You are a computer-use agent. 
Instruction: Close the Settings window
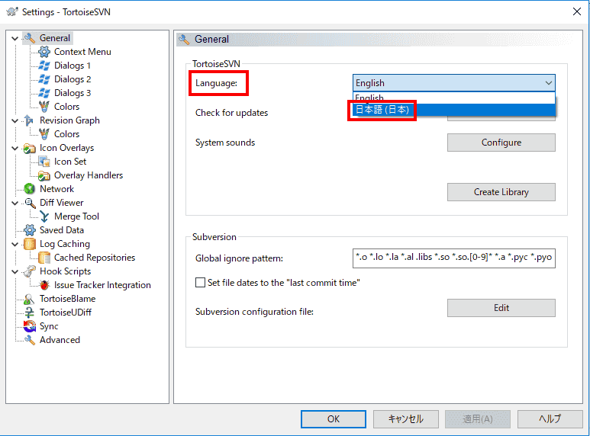577,11
